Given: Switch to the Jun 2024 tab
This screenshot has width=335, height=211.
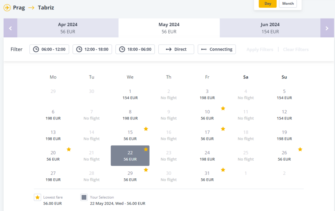Looking at the screenshot, I should pos(270,28).
